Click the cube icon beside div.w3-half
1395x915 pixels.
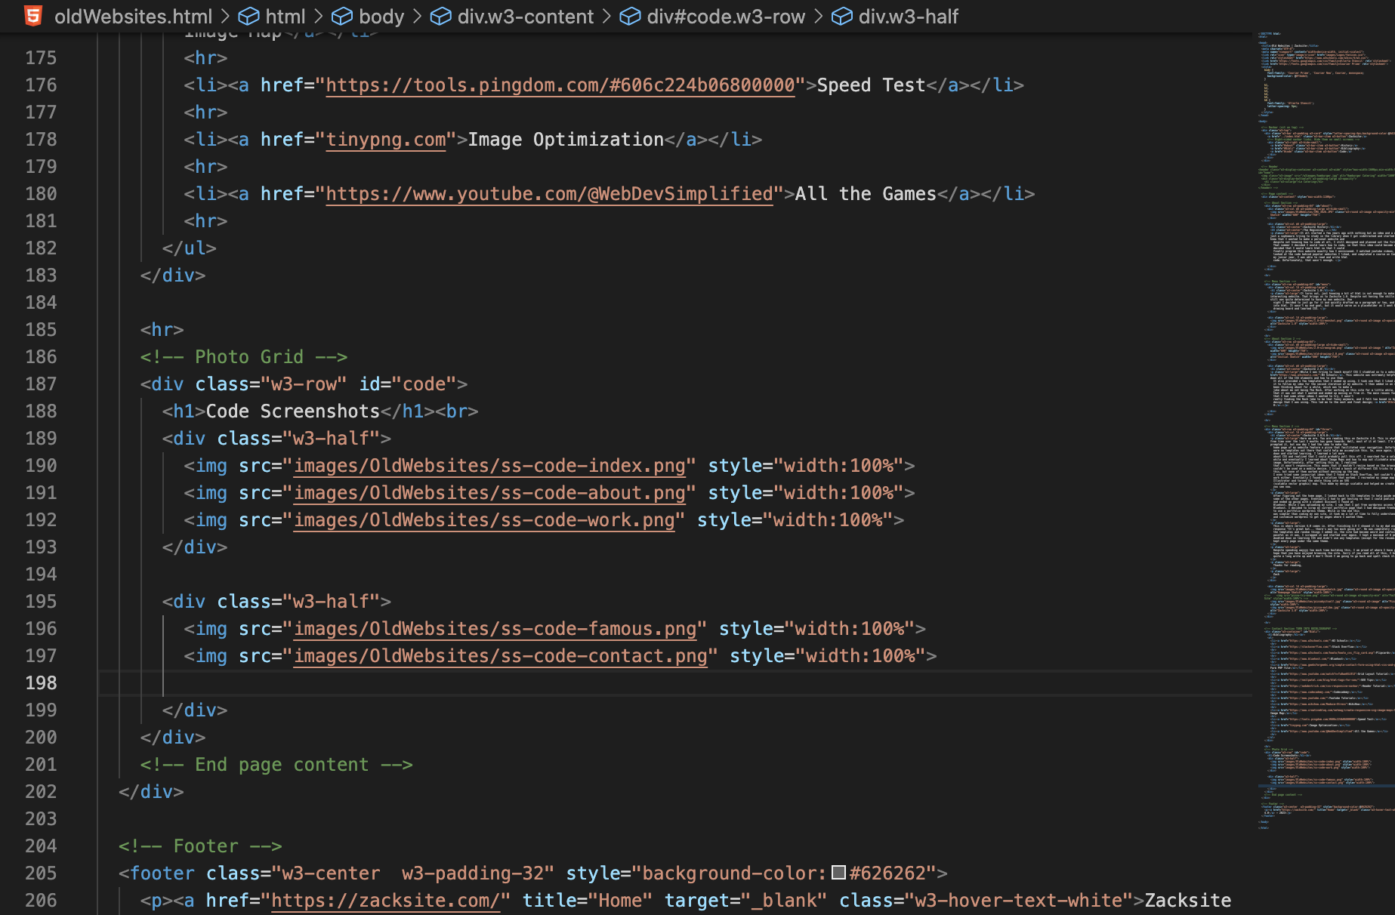click(x=841, y=16)
